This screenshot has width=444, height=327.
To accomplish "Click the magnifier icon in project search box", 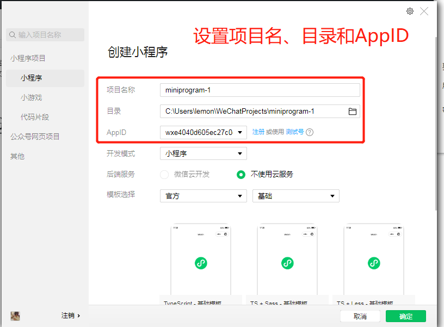I will (12, 35).
